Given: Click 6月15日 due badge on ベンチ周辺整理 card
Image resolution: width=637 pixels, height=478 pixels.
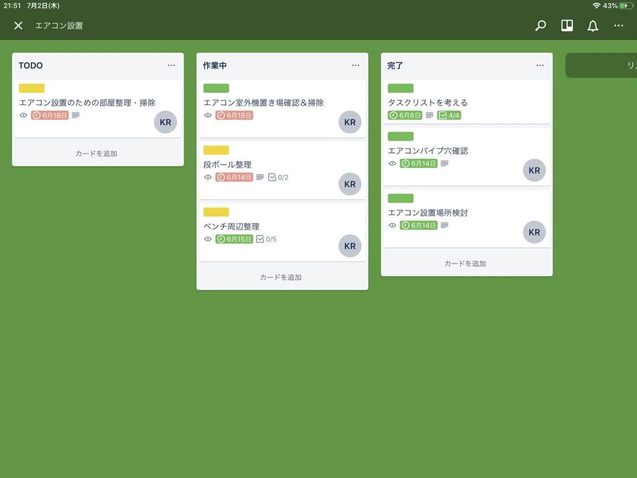Looking at the screenshot, I should click(234, 240).
